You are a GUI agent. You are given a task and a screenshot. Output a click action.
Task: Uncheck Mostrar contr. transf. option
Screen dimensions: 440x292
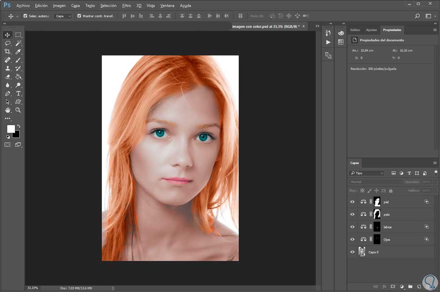point(79,16)
